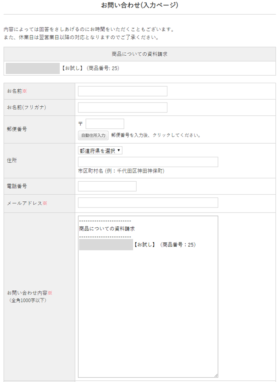This screenshot has height=382, width=277.
Task: Click the red ※ beside お名前
Action: click(24, 91)
